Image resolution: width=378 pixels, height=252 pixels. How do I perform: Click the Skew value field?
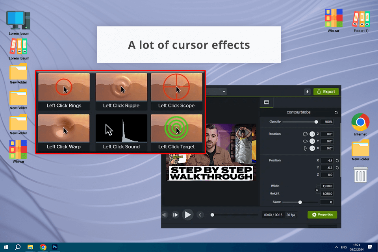(327, 202)
